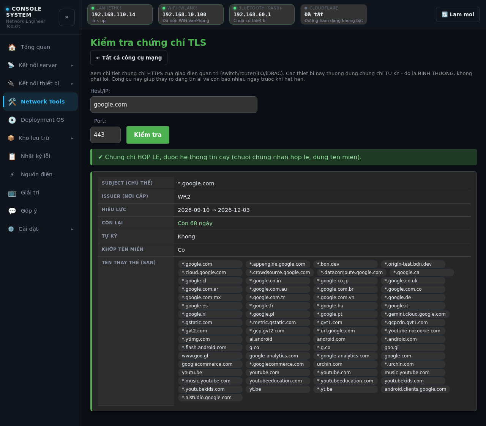Click the LAN (ETH0) green status dot

pyautogui.click(x=93, y=8)
